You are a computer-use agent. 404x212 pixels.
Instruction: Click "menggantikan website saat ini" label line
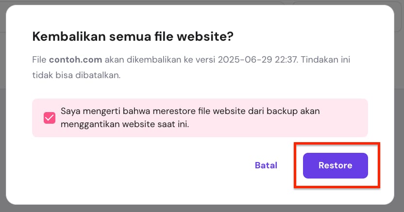(x=125, y=124)
